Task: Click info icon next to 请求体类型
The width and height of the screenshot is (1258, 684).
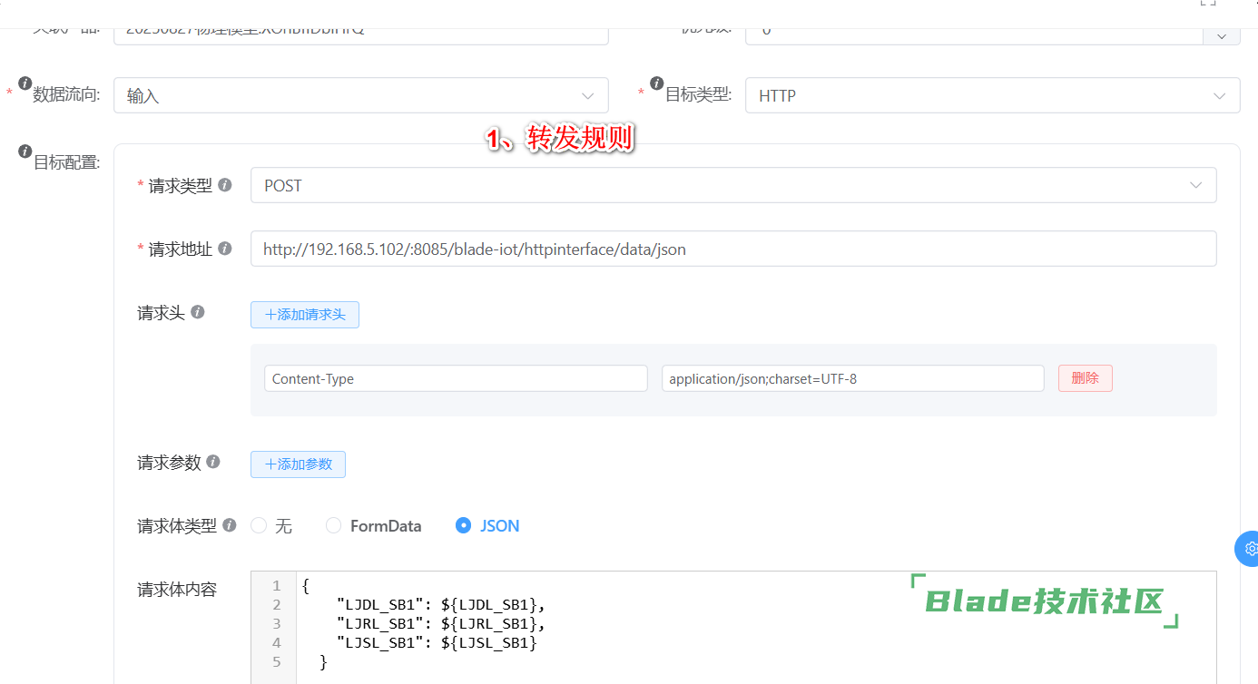Action: [230, 525]
